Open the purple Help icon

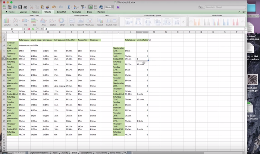[x=118, y=7]
